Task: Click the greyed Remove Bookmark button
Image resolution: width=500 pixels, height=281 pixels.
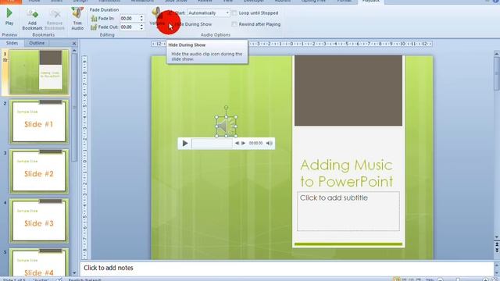Action: pyautogui.click(x=55, y=20)
